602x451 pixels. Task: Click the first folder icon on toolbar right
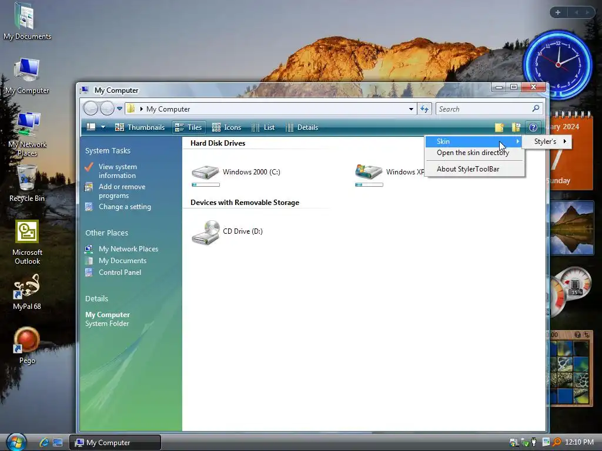pyautogui.click(x=499, y=127)
